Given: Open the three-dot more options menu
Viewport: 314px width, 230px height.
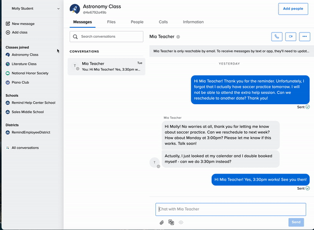Looking at the screenshot, I should [x=304, y=37].
